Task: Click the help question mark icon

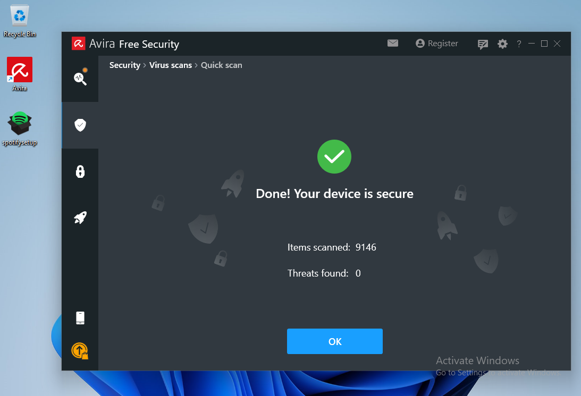Action: (x=519, y=44)
